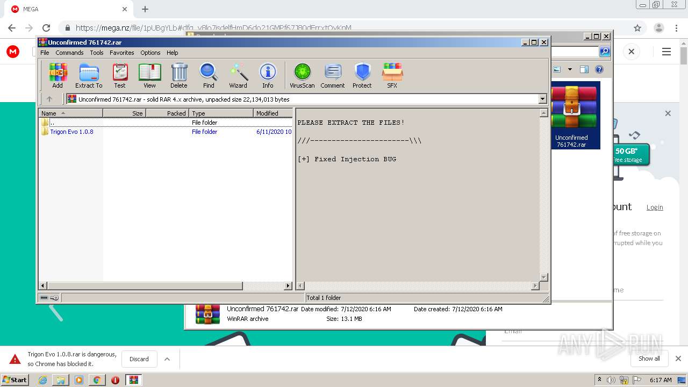688x387 pixels.
Task: Open Chrome three-dot menu
Action: tap(676, 28)
